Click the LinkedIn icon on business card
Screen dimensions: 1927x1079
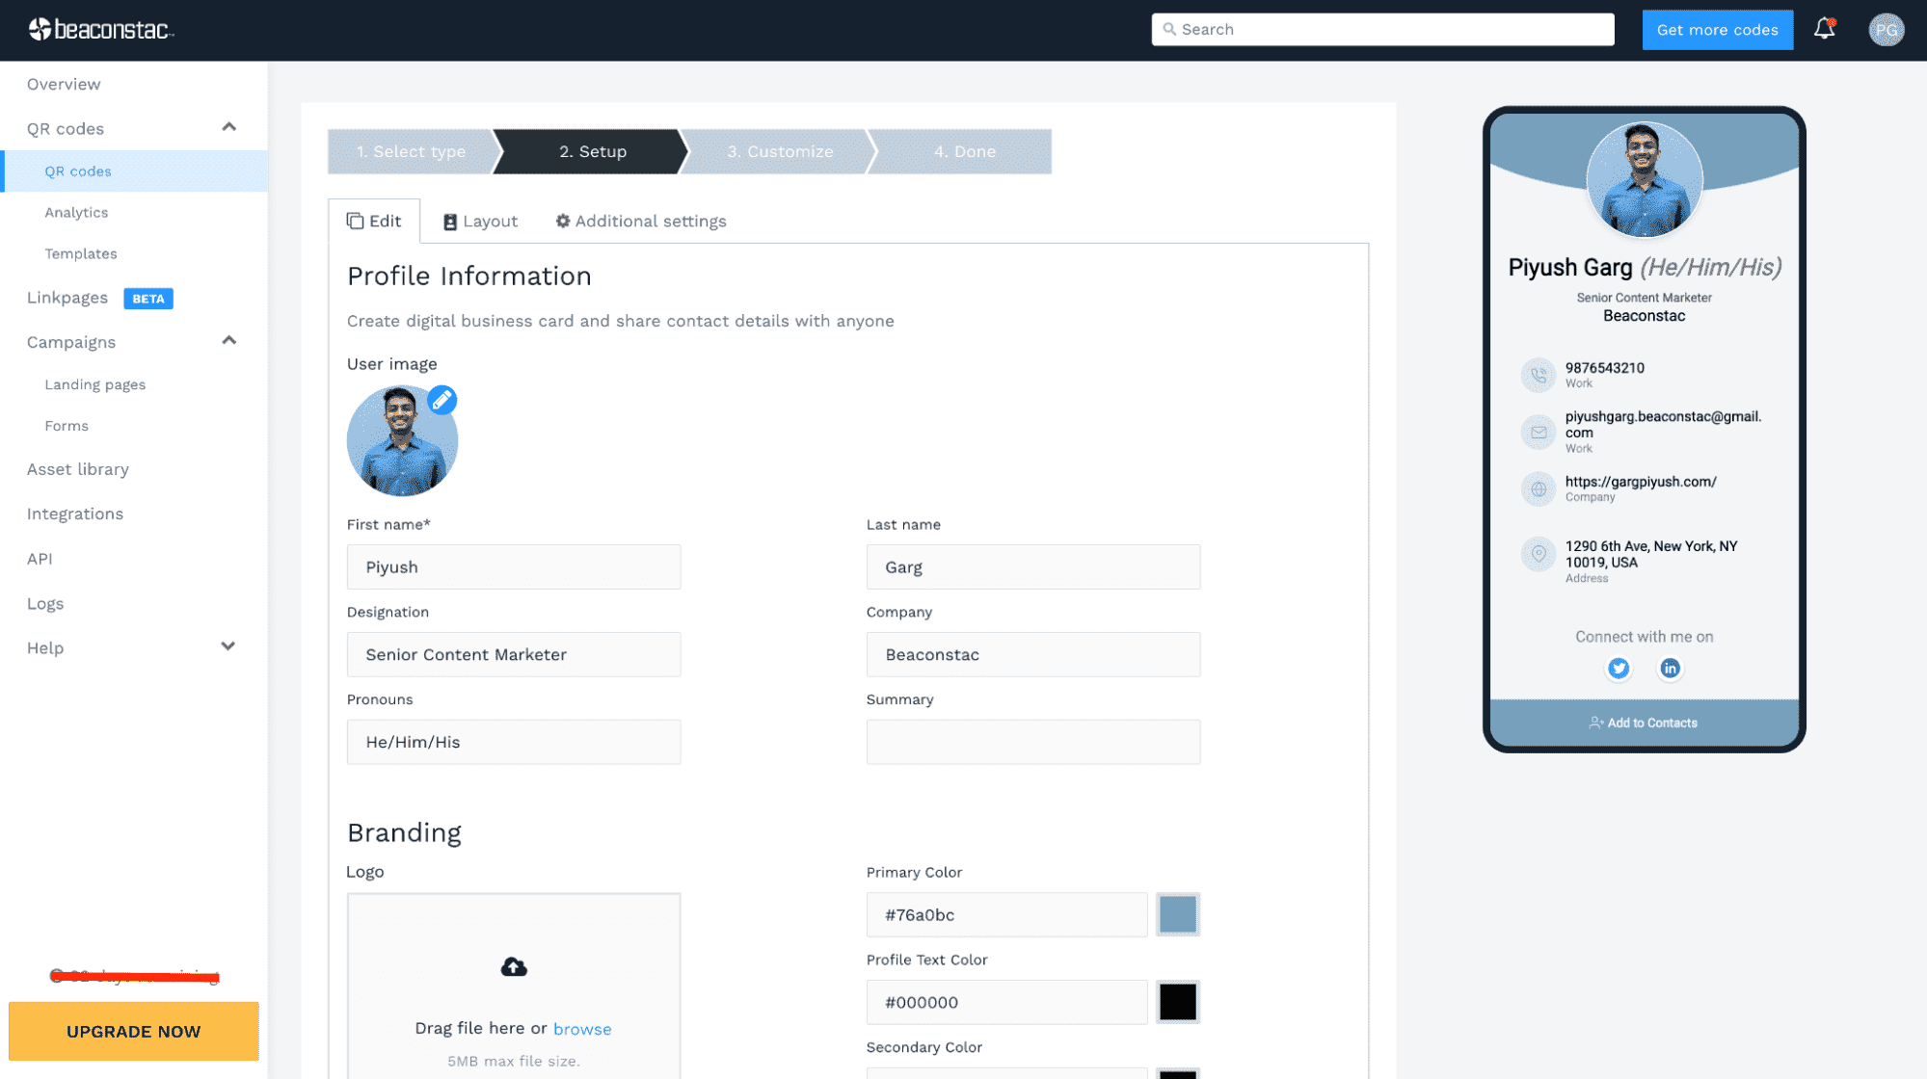pyautogui.click(x=1669, y=668)
